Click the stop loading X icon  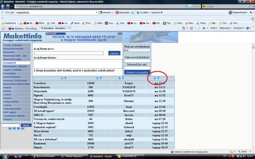pyautogui.click(x=199, y=6)
